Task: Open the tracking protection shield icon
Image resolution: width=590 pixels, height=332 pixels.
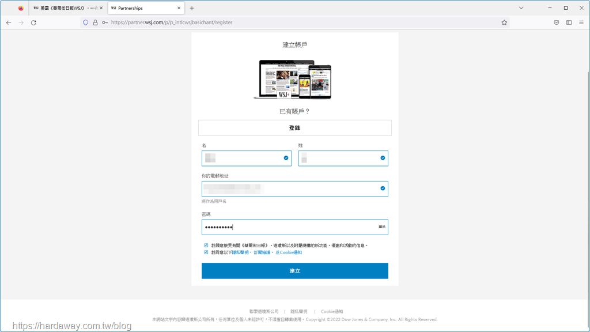Action: tap(86, 22)
